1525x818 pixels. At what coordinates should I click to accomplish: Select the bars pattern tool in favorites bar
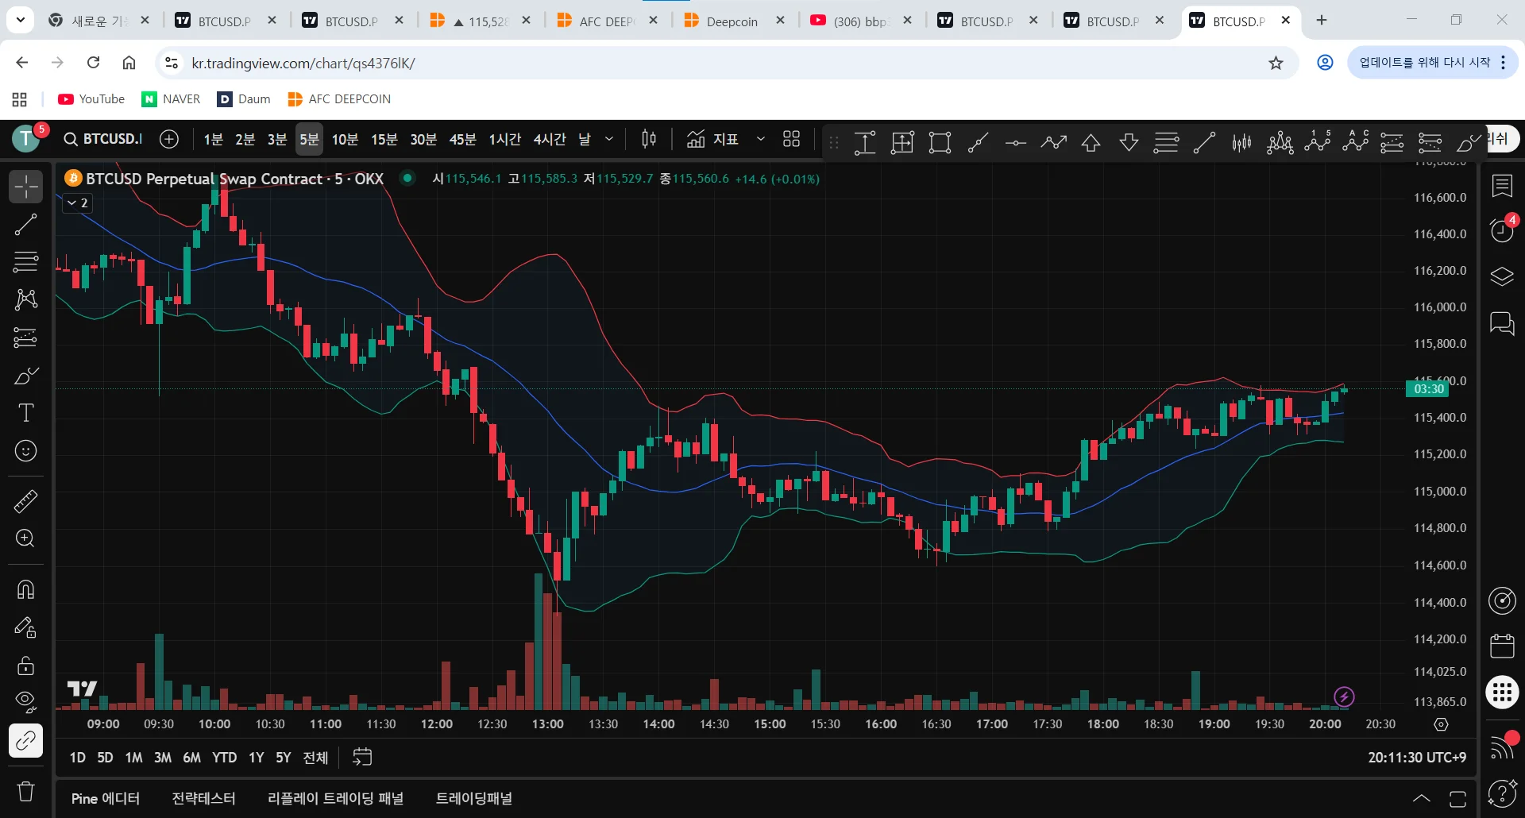[1242, 142]
